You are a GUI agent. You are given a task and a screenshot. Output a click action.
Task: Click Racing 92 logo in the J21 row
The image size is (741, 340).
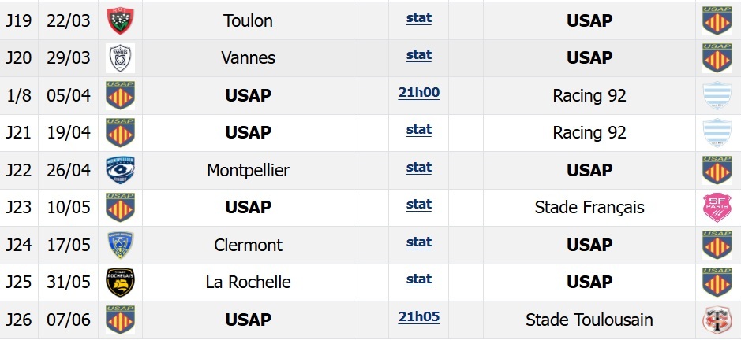(x=717, y=133)
